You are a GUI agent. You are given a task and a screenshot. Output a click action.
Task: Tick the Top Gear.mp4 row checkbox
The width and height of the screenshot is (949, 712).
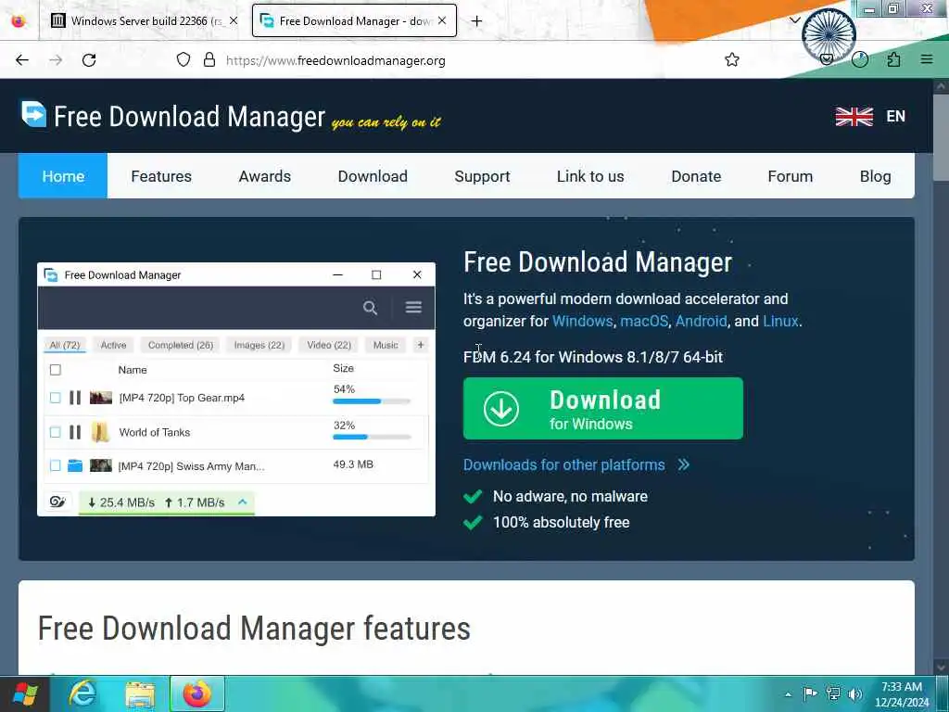coord(55,398)
